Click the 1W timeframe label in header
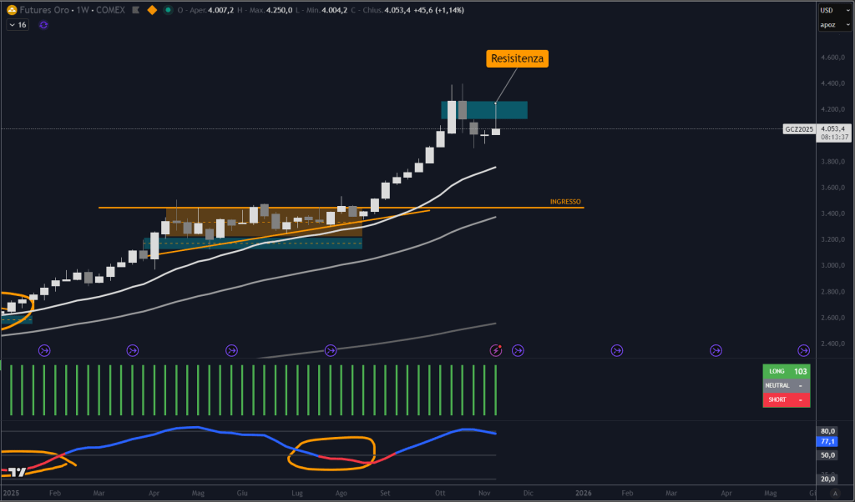Image resolution: width=855 pixels, height=502 pixels. [x=81, y=10]
